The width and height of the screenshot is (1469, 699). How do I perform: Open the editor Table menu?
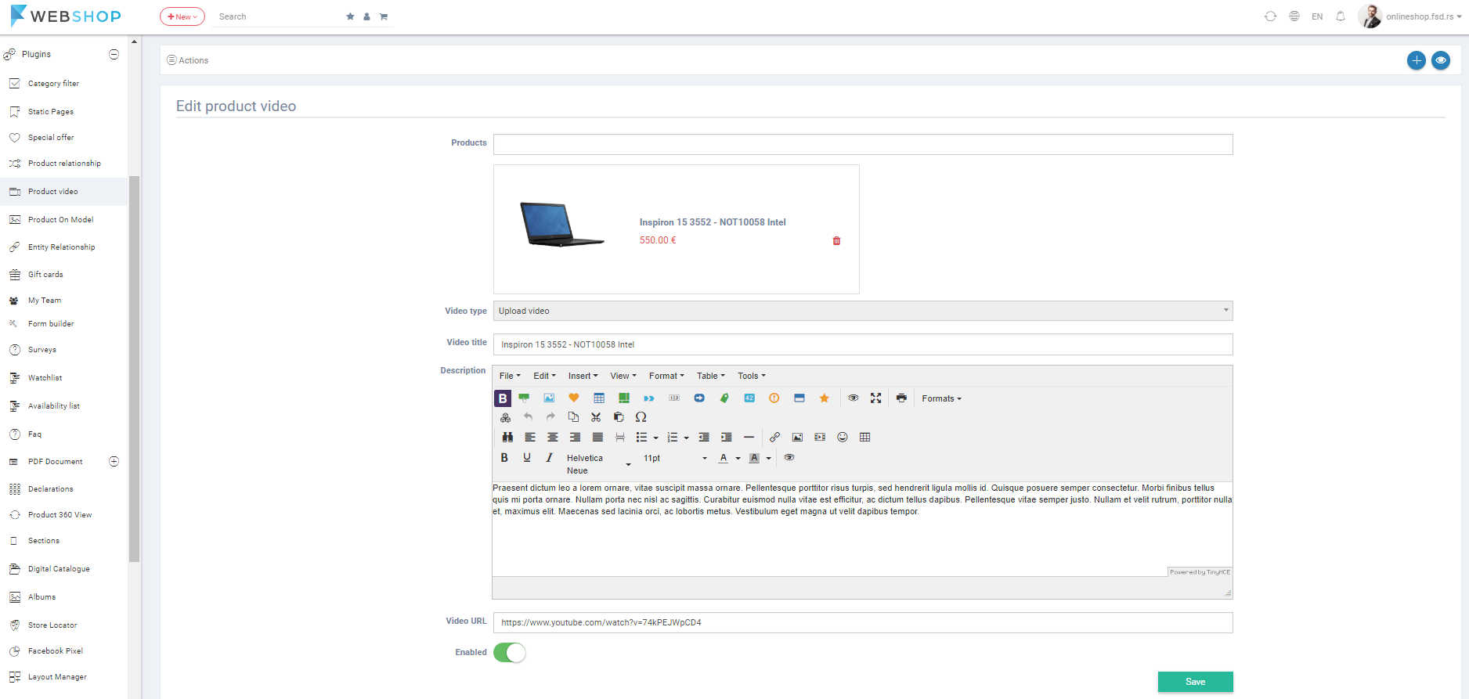pos(711,376)
